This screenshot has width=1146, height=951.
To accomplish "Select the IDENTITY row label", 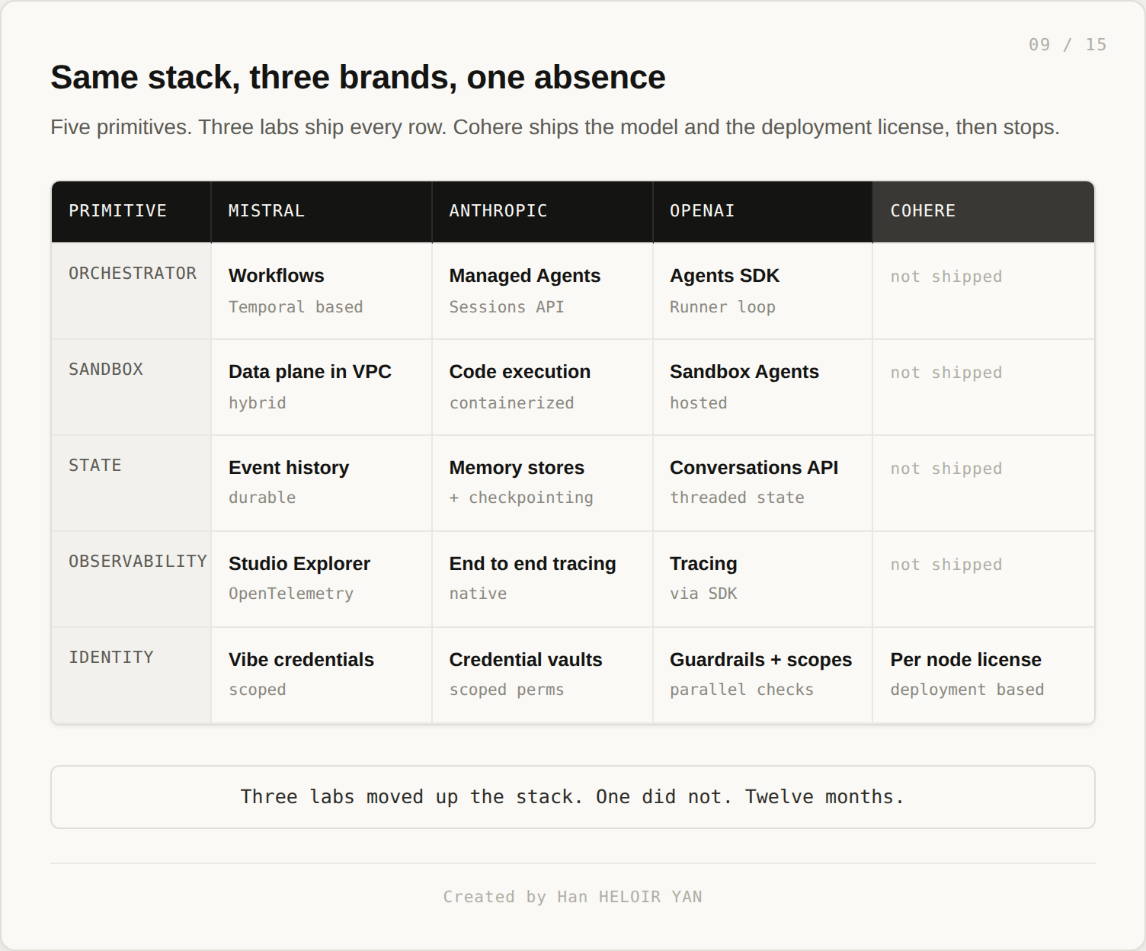I will coord(111,658).
